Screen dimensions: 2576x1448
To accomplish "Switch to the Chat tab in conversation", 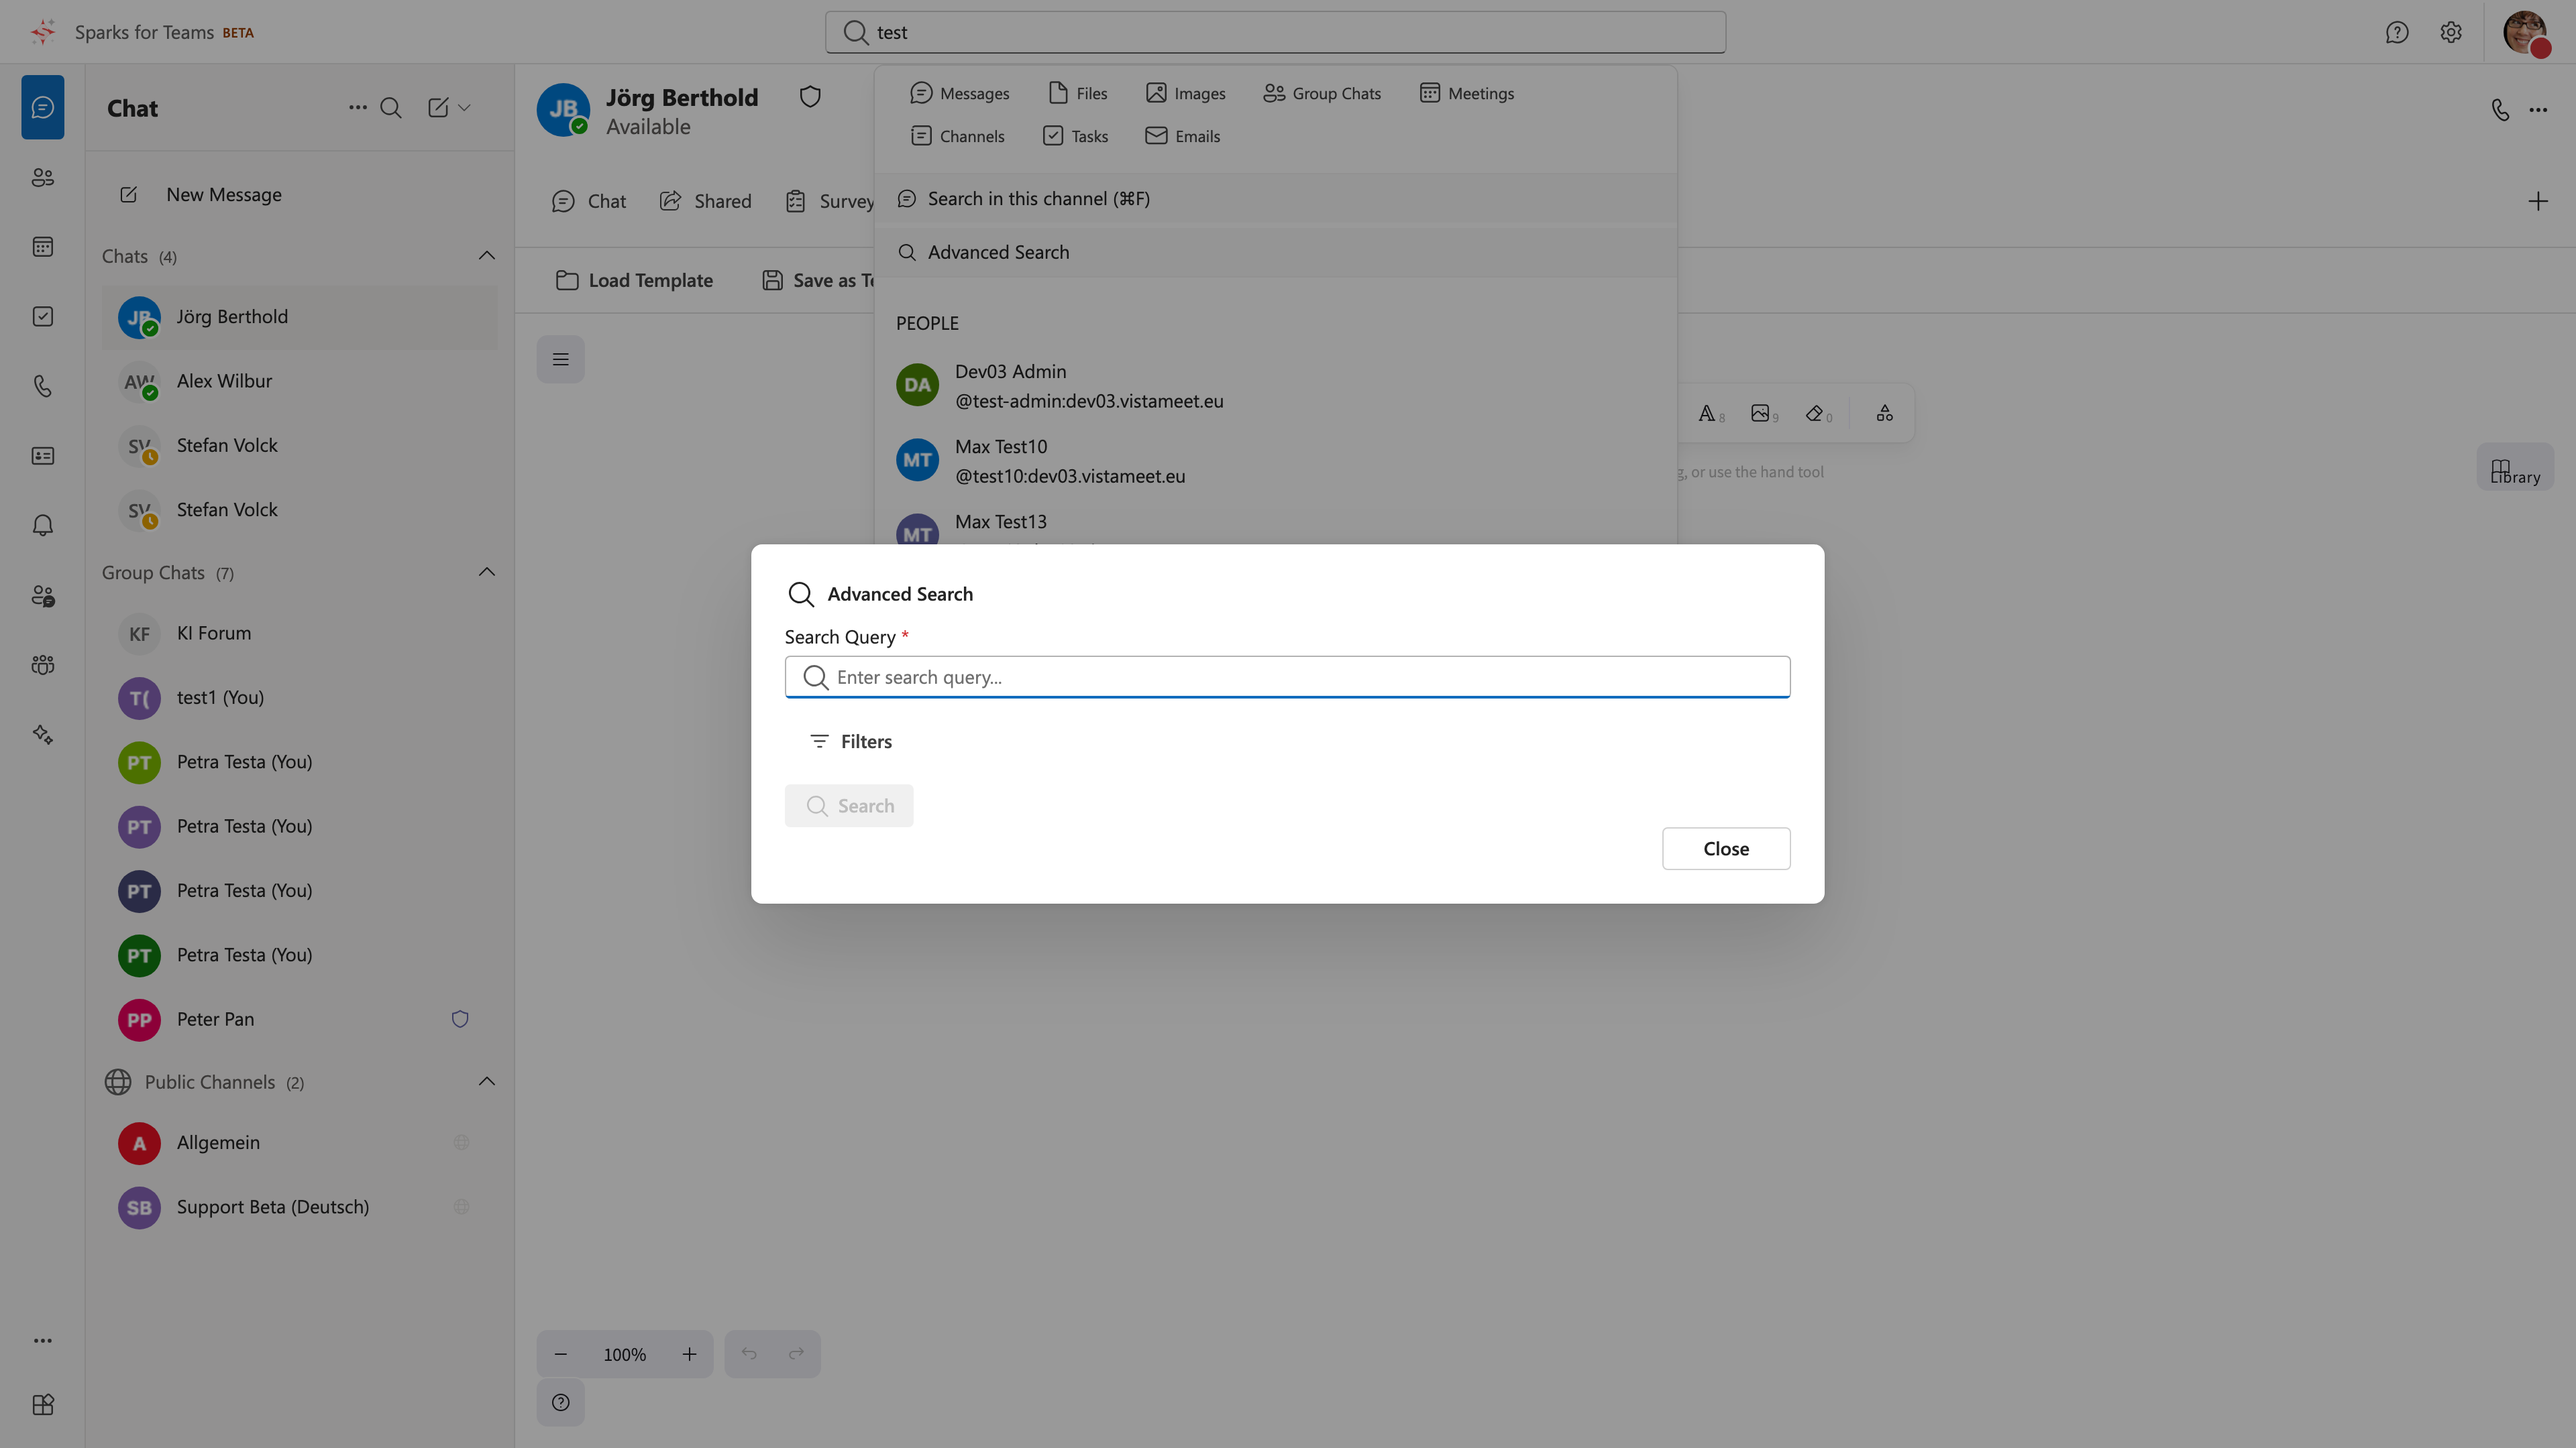I will pyautogui.click(x=589, y=202).
